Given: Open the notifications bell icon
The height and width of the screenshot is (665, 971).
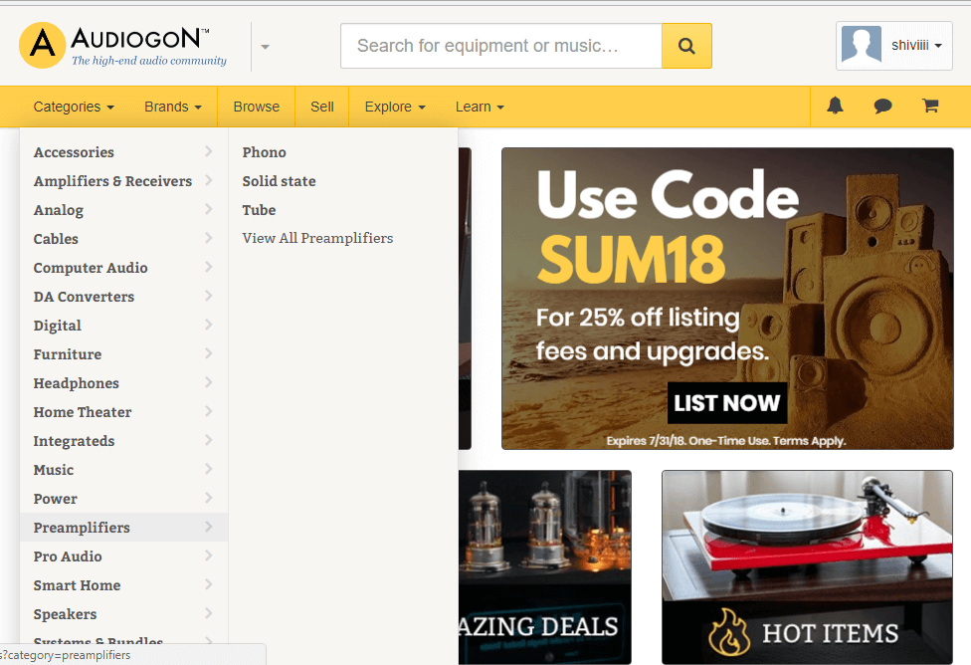Looking at the screenshot, I should (x=835, y=107).
